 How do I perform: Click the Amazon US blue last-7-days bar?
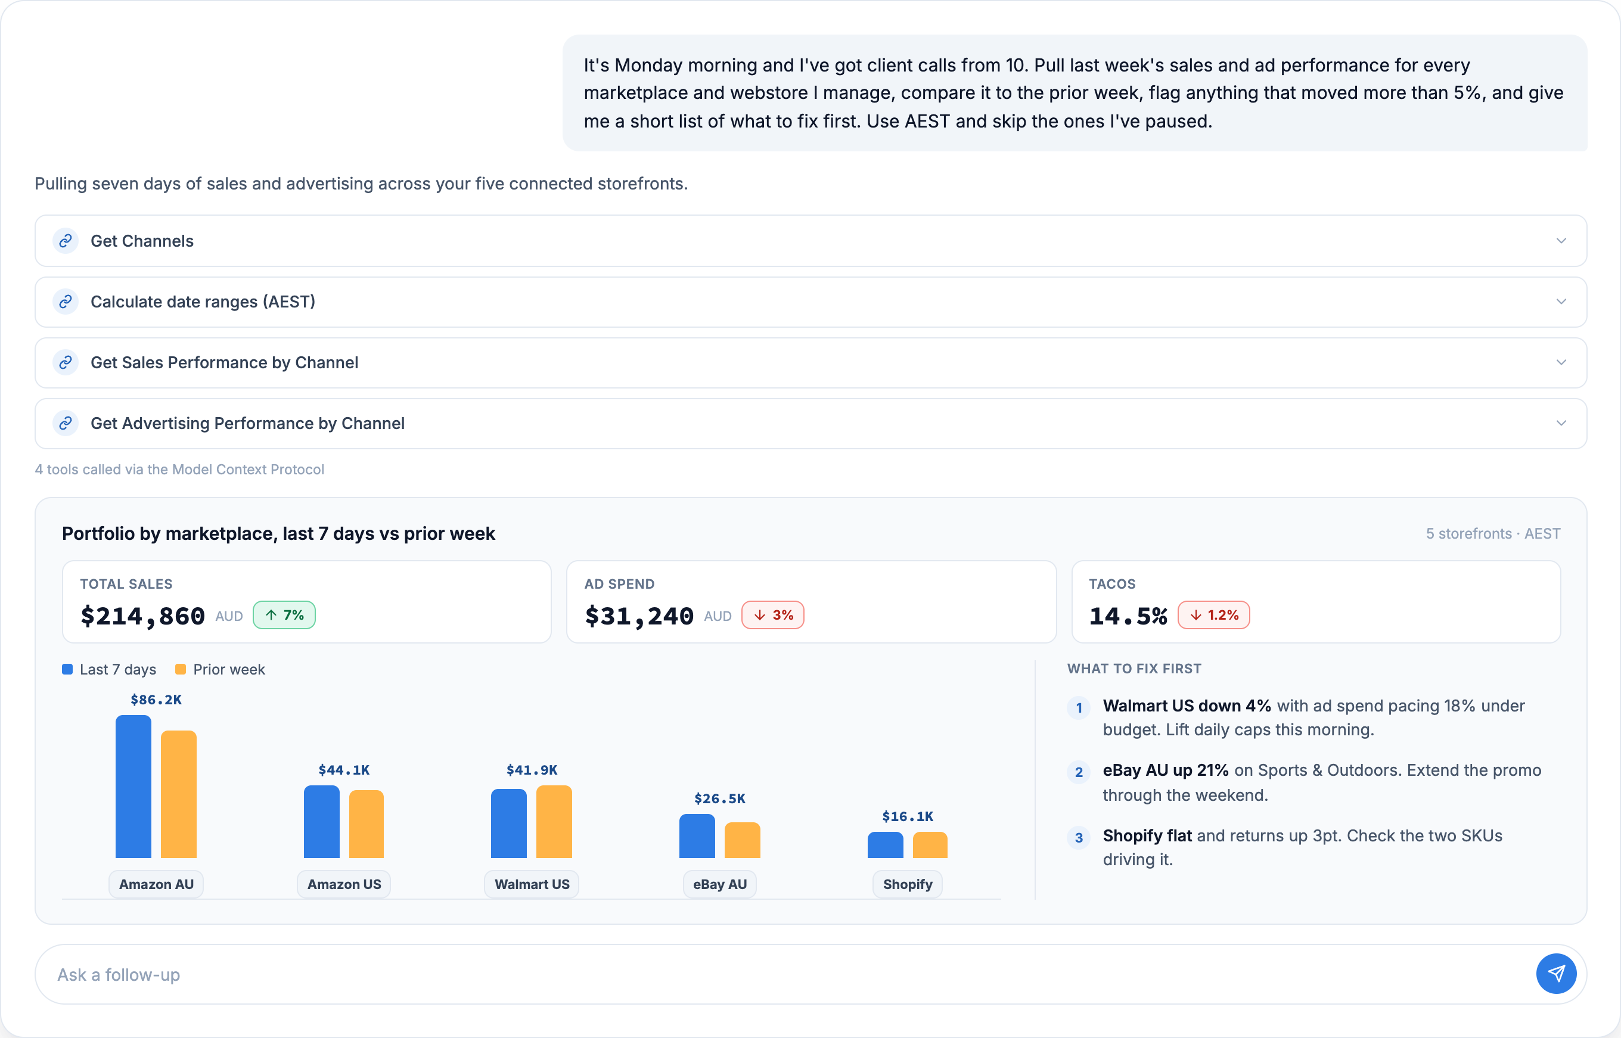[x=321, y=822]
